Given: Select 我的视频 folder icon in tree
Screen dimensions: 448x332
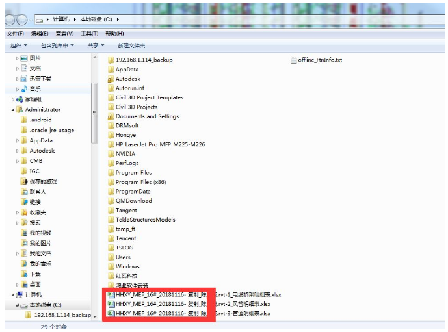Looking at the screenshot, I should pyautogui.click(x=24, y=233).
